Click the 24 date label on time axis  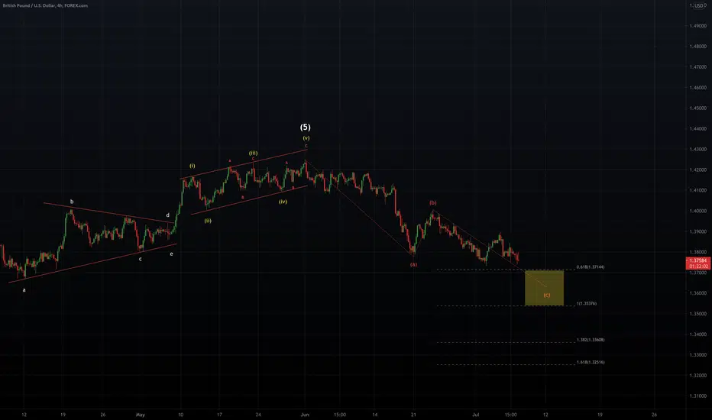tap(258, 415)
